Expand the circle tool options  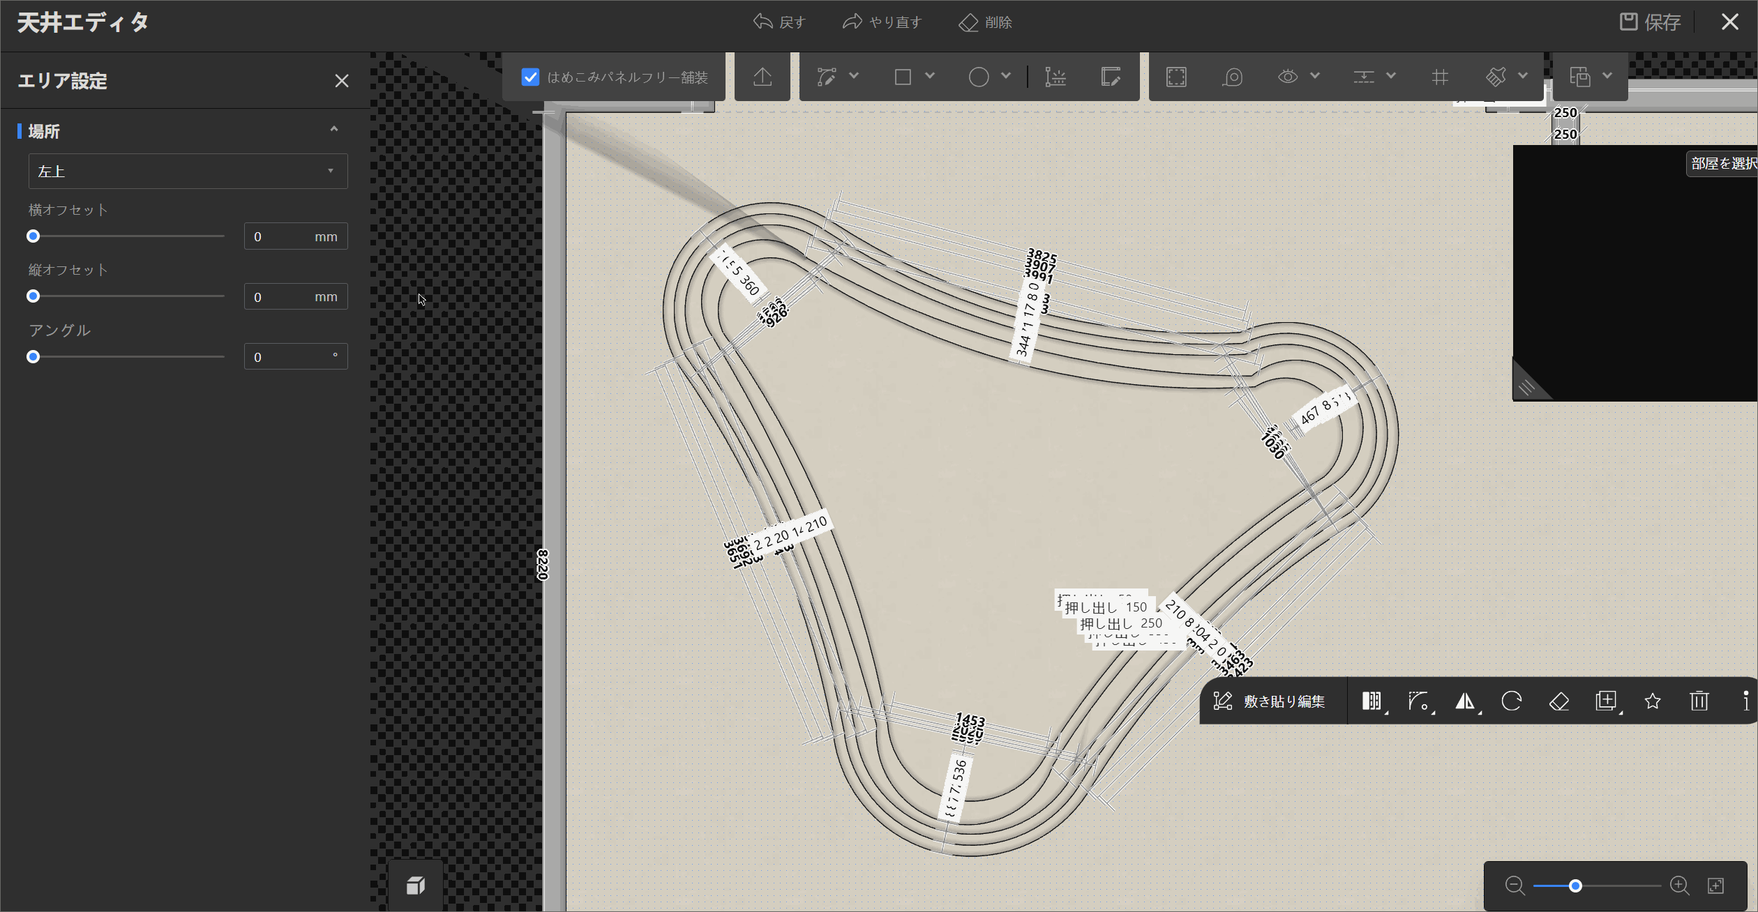coord(1006,76)
